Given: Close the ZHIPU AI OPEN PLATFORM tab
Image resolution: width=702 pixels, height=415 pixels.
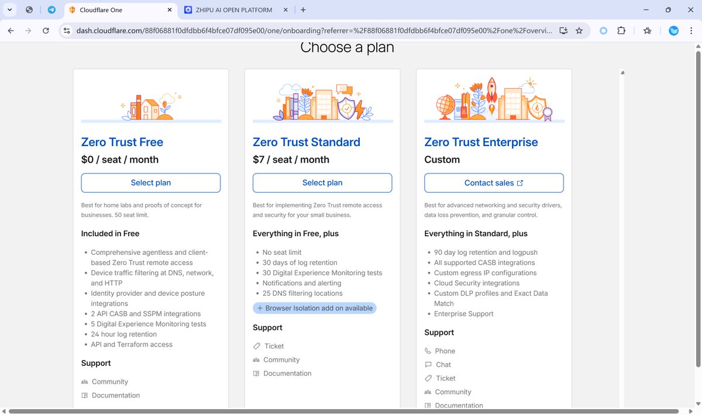Looking at the screenshot, I should coord(285,10).
